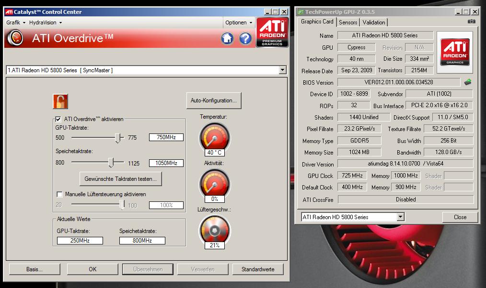486x288 pixels.
Task: Click the Lüftergeschw. fan gauge
Action: point(215,230)
